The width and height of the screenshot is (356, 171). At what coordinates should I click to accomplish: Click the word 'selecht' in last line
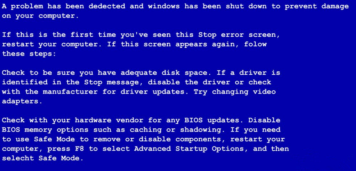[18, 158]
